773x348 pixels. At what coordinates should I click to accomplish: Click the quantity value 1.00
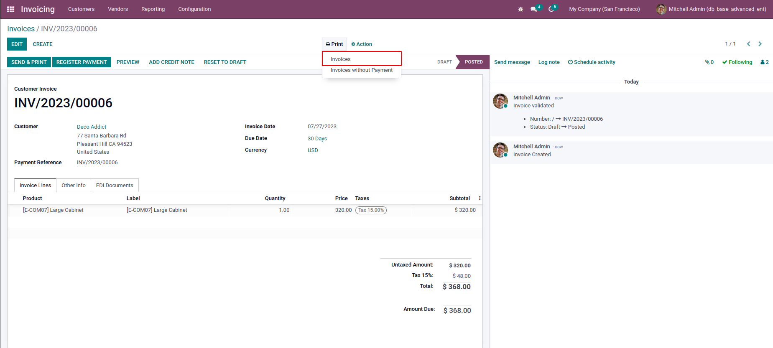[284, 210]
